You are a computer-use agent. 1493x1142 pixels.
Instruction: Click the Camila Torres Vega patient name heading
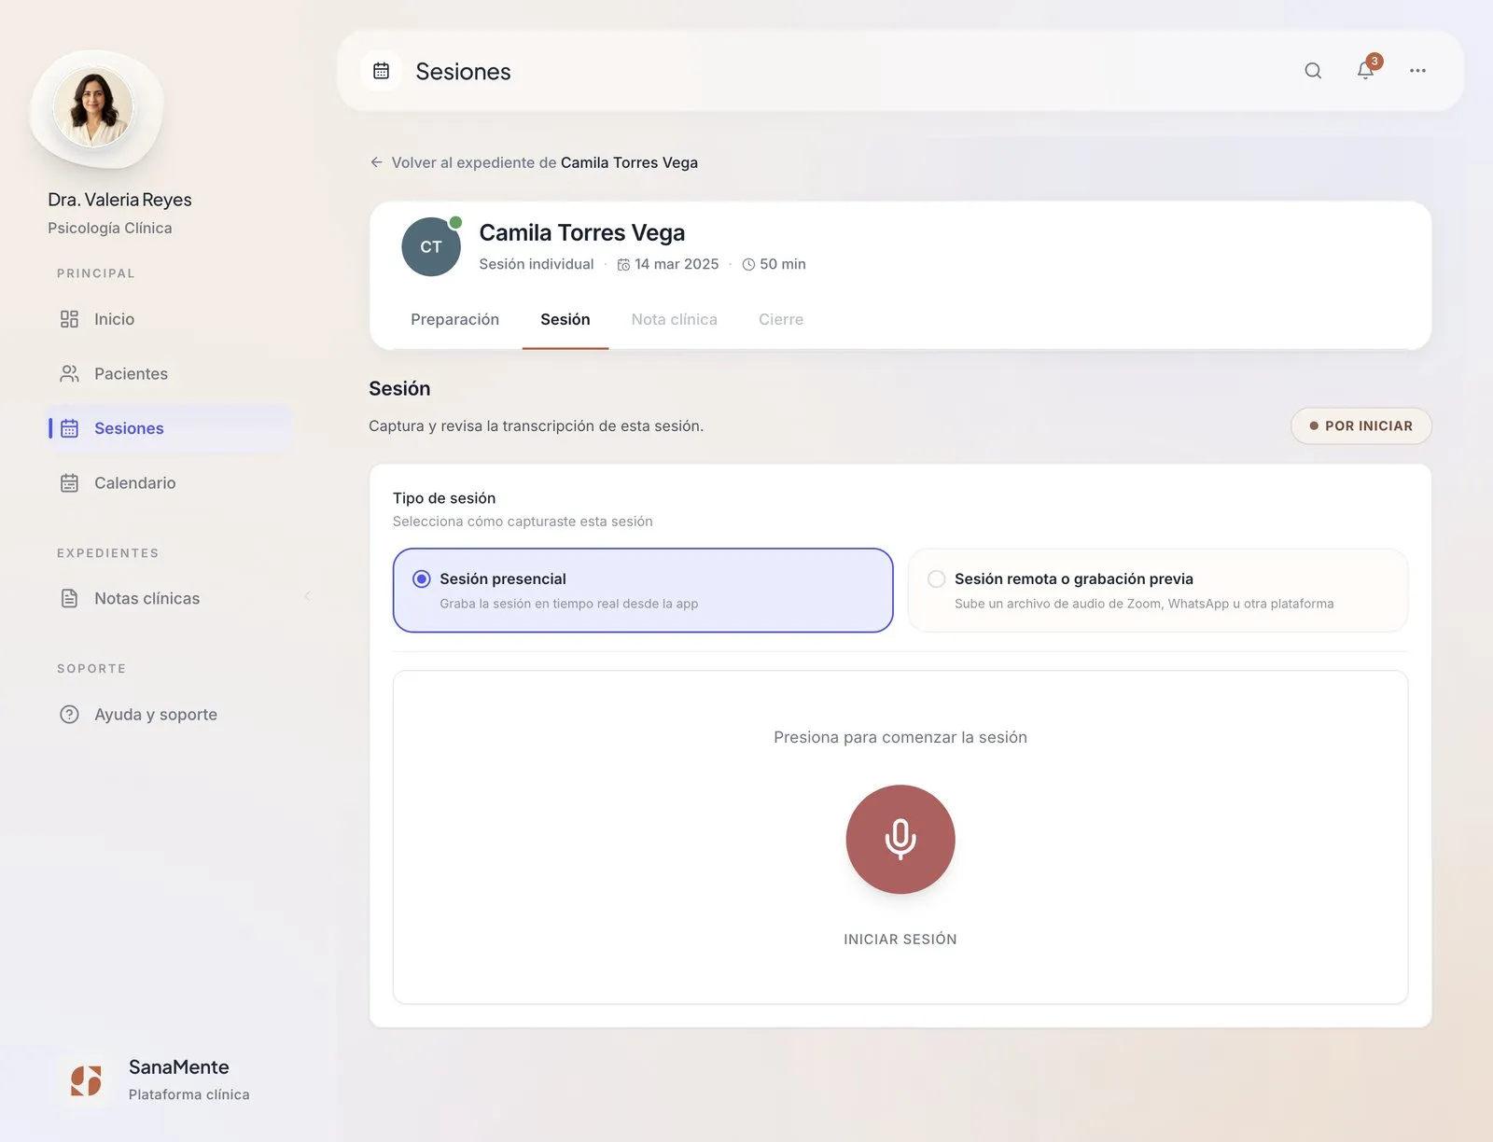pyautogui.click(x=582, y=232)
